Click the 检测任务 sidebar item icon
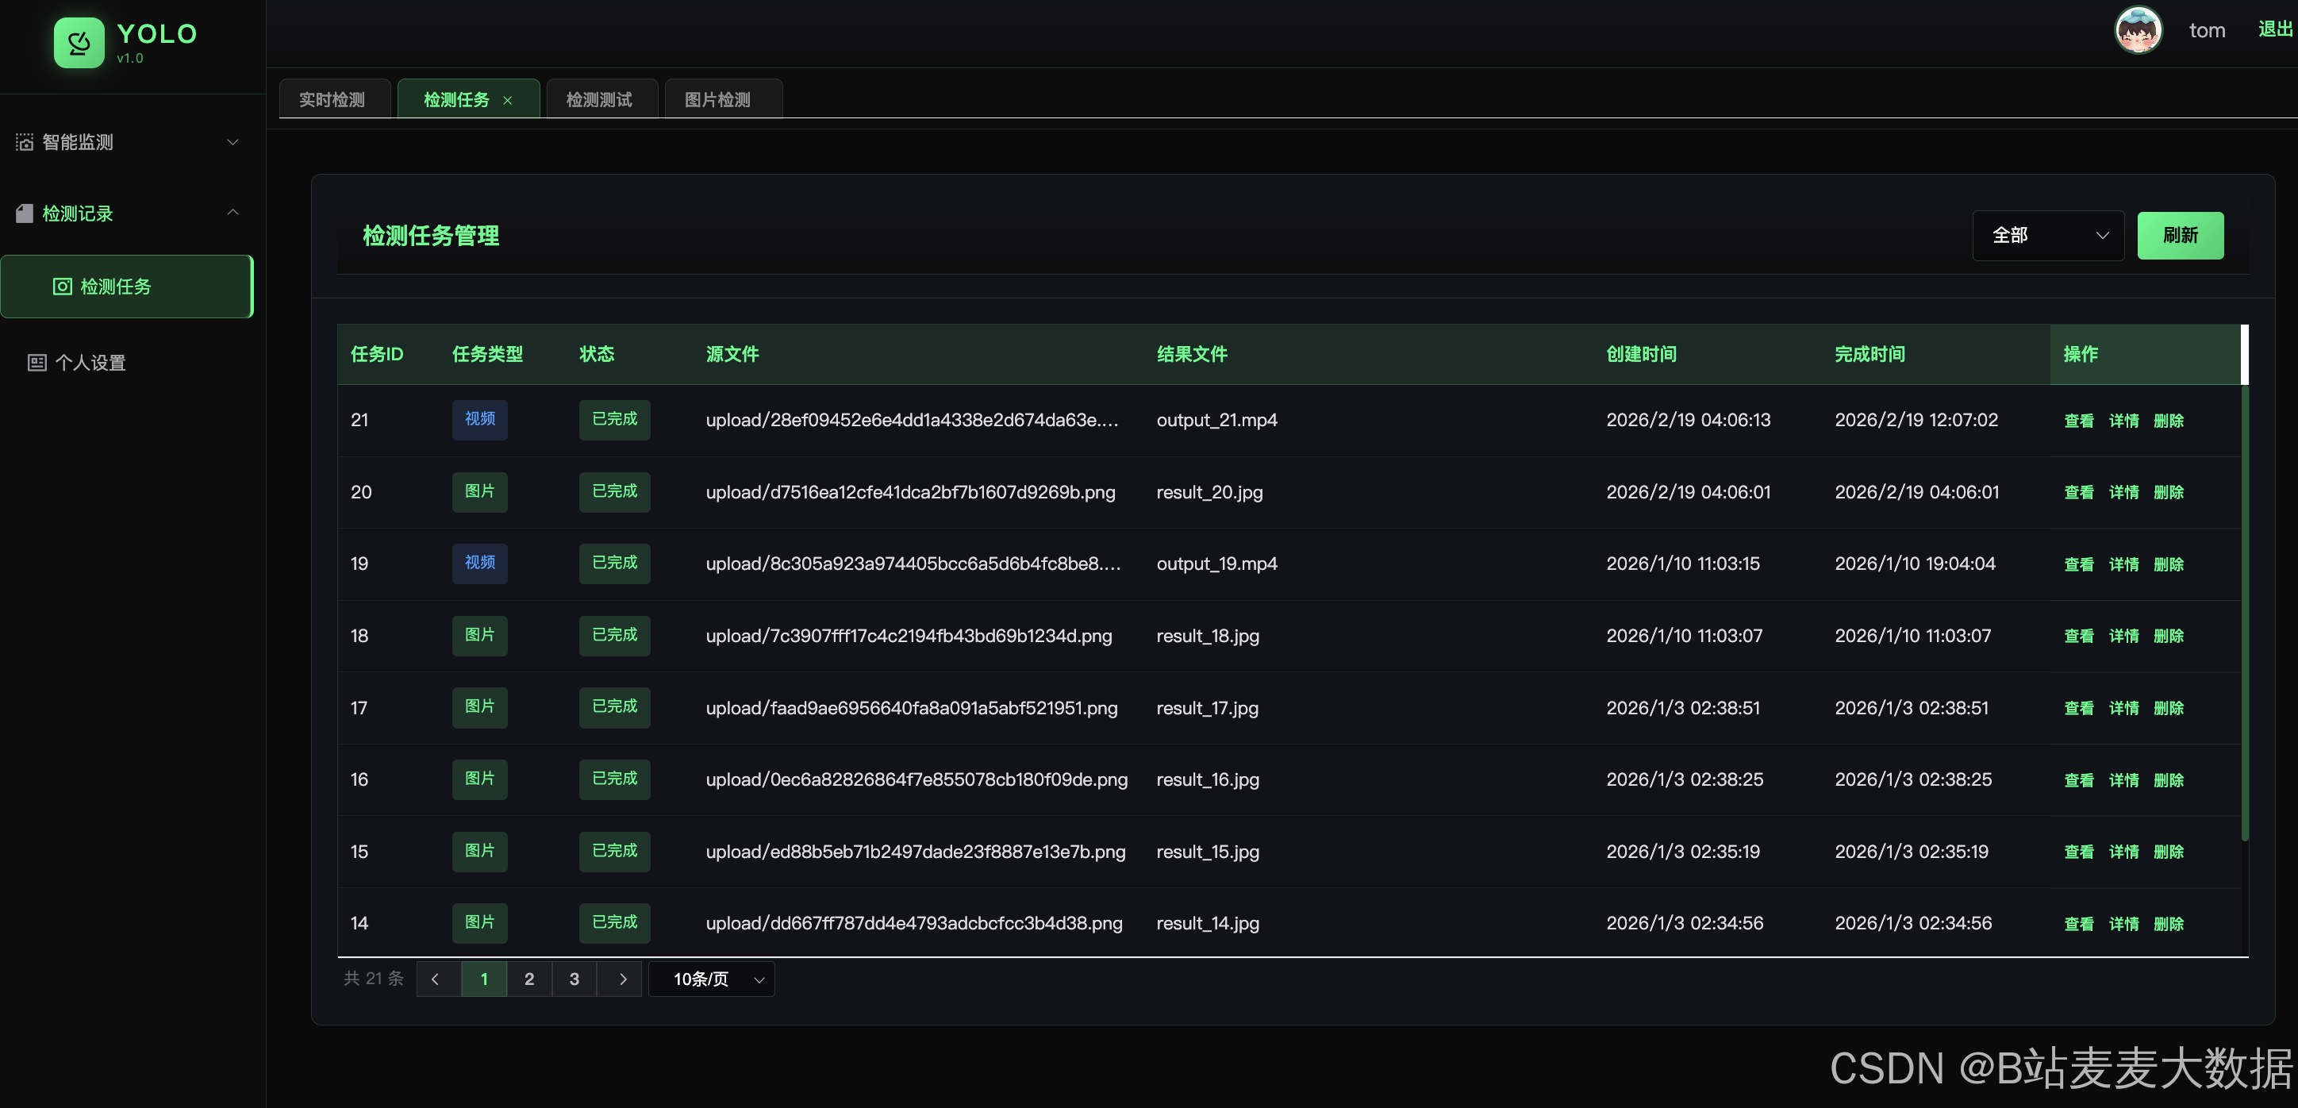 tap(62, 287)
